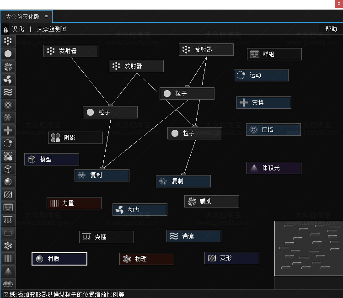
Task: Click the emitter tool in left toolbar
Action: (8, 41)
